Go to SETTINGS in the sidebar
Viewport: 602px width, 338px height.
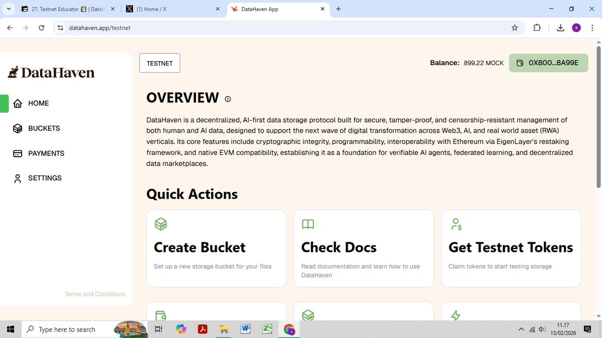45,178
